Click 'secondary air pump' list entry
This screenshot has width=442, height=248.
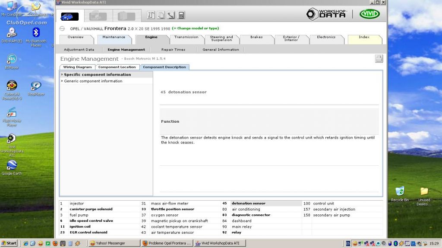click(331, 215)
